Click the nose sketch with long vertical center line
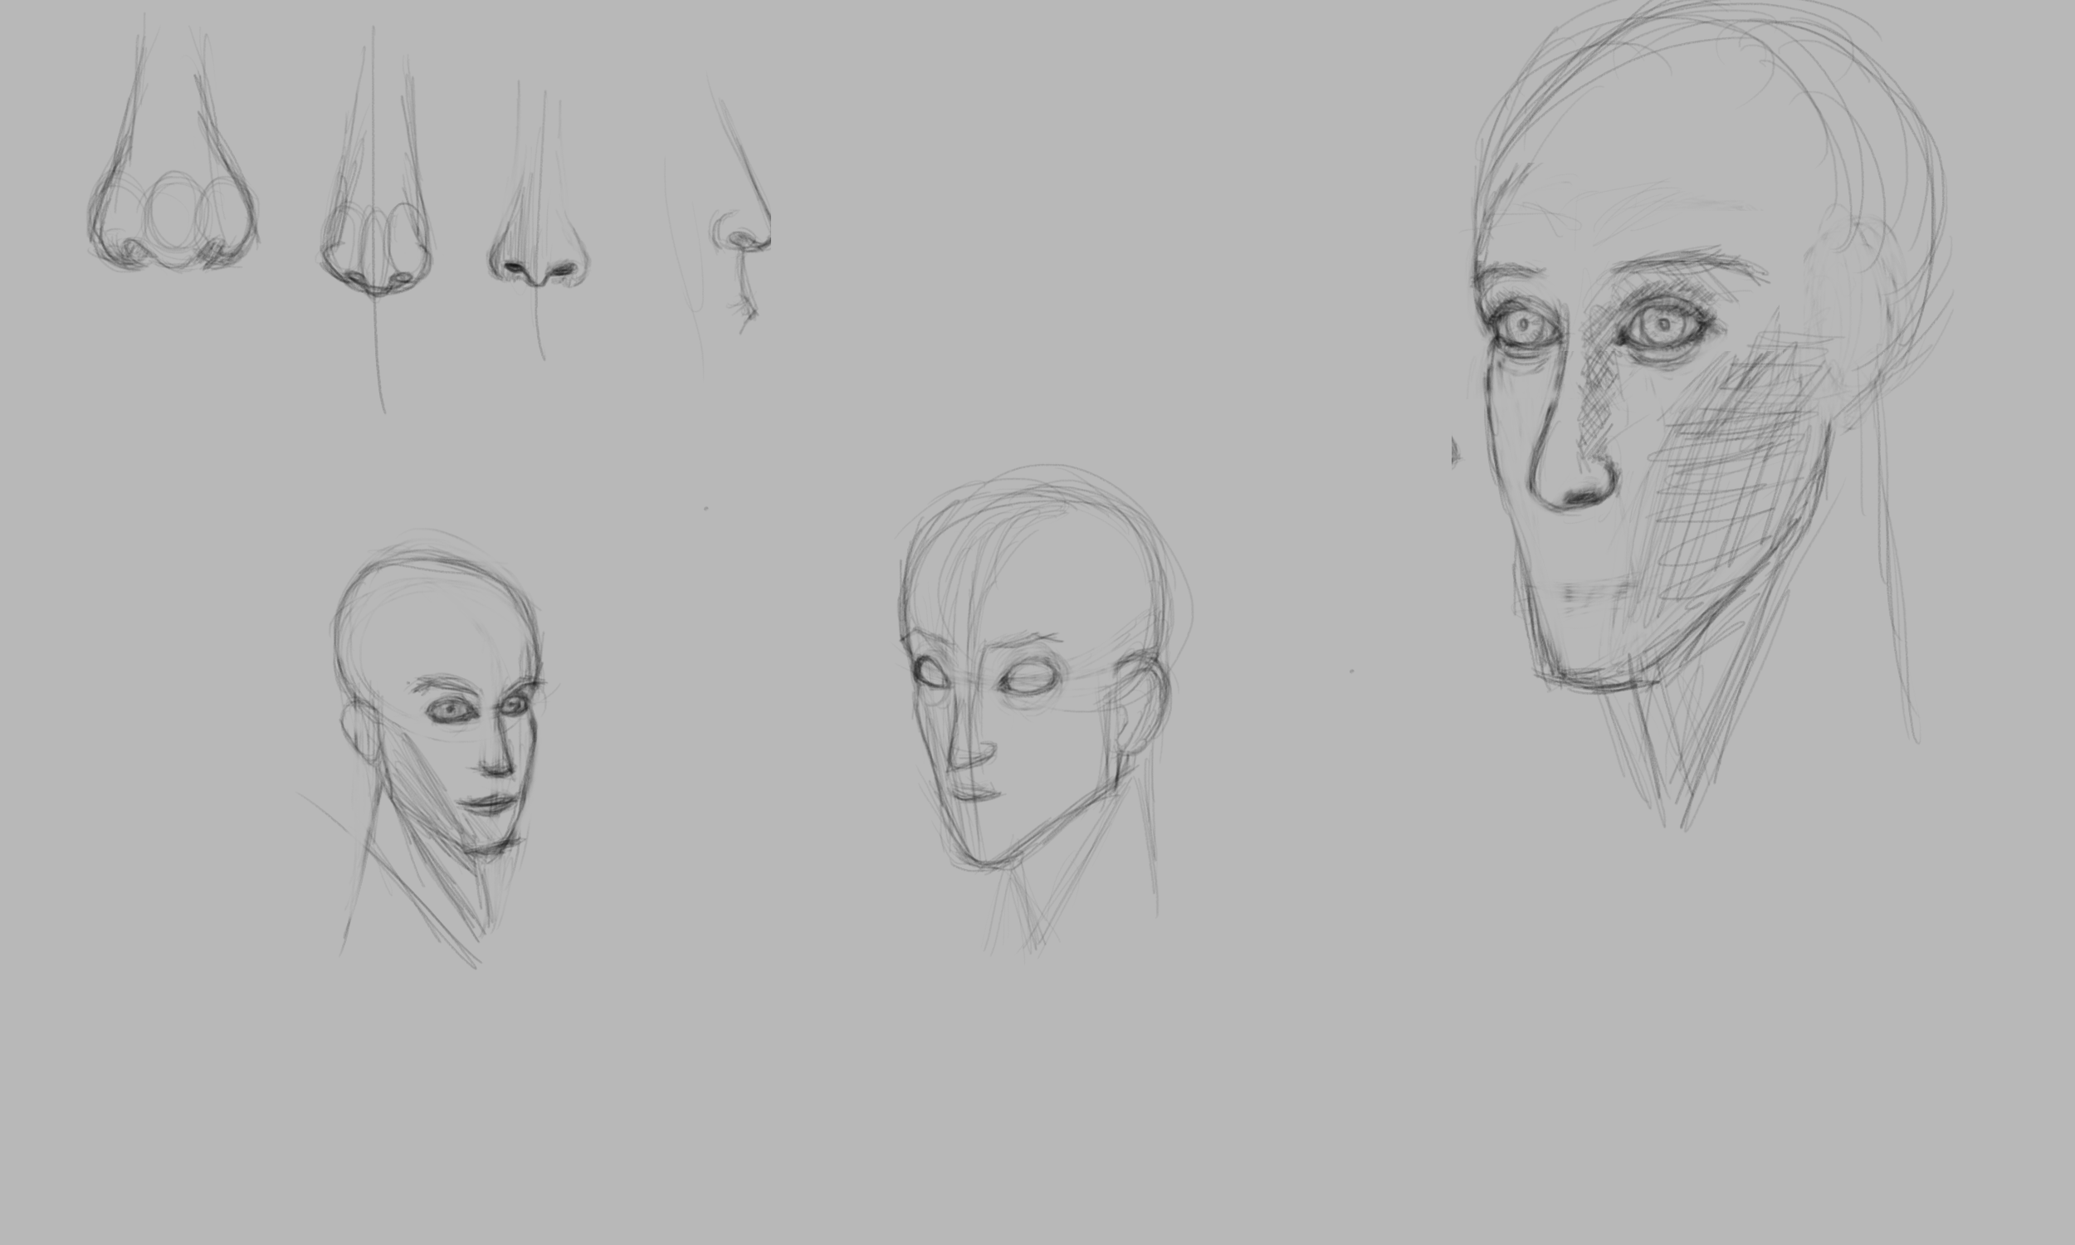2075x1245 pixels. click(x=376, y=220)
